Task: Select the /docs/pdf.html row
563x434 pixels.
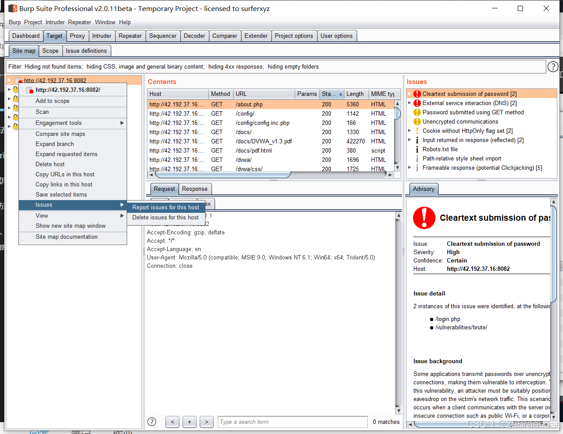Action: 271,150
